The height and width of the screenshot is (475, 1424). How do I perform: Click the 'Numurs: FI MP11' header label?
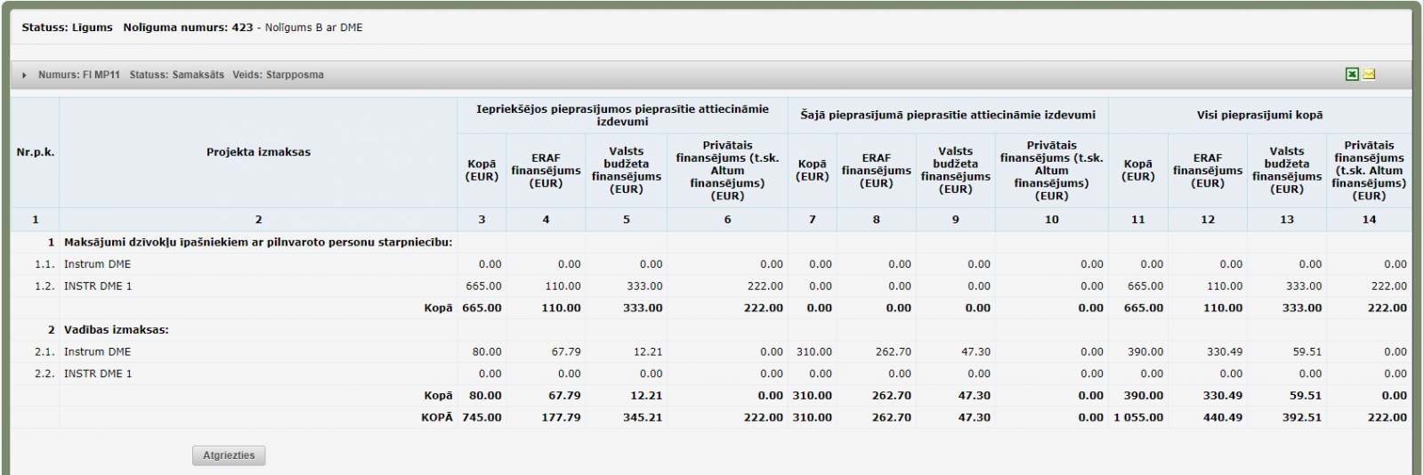[78, 76]
